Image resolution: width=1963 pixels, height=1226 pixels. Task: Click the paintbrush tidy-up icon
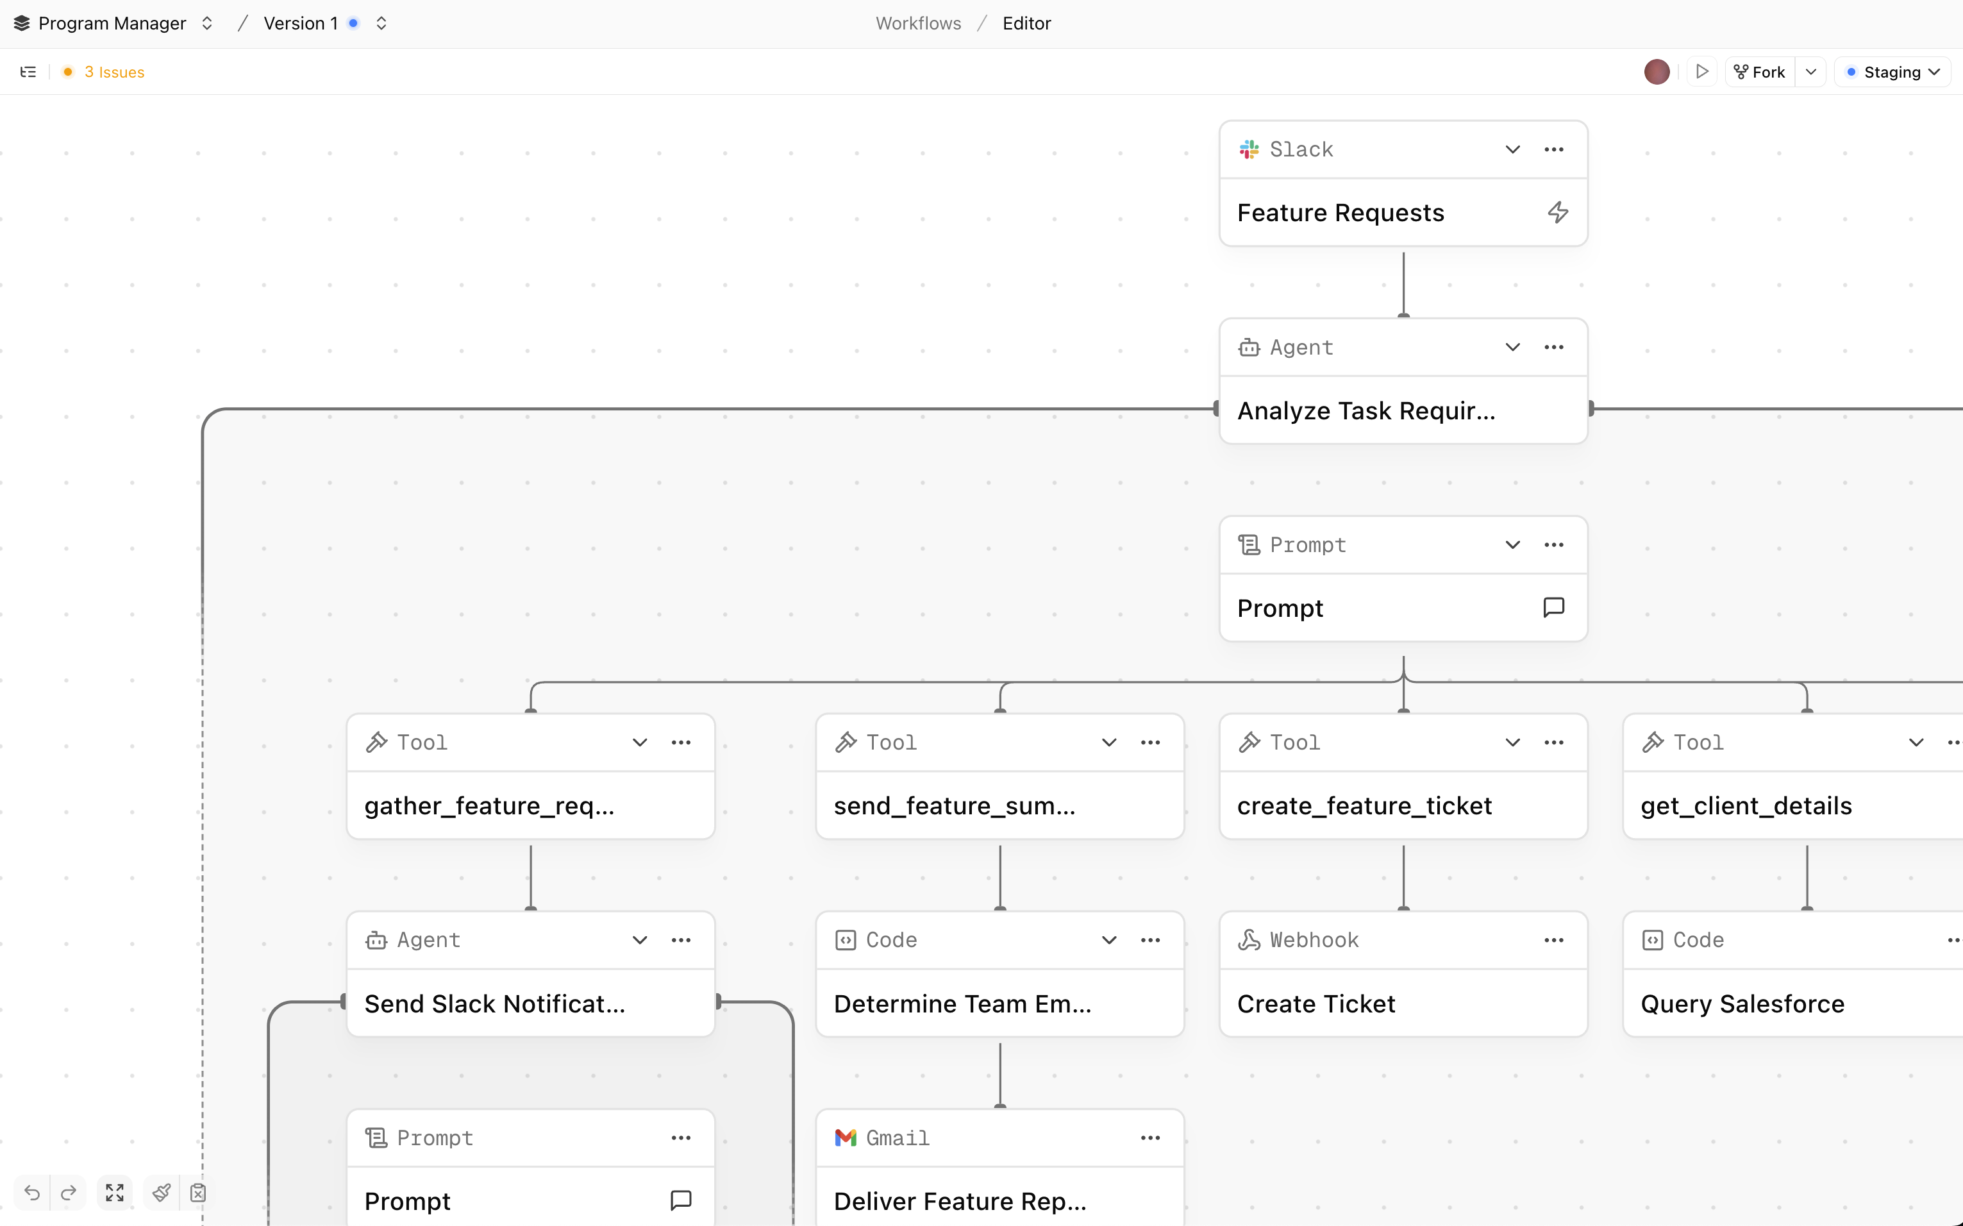click(162, 1192)
